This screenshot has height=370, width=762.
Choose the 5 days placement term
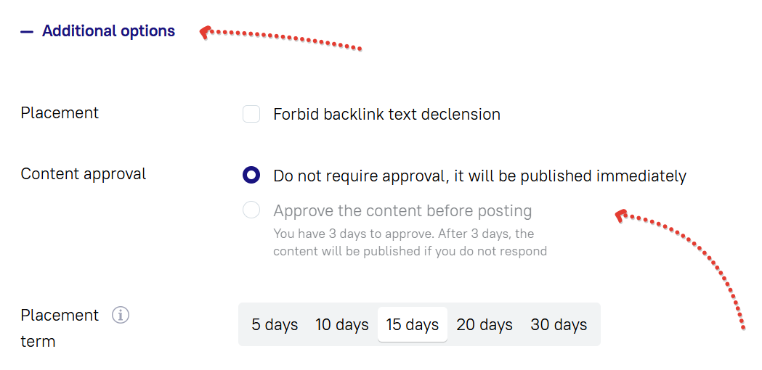275,324
